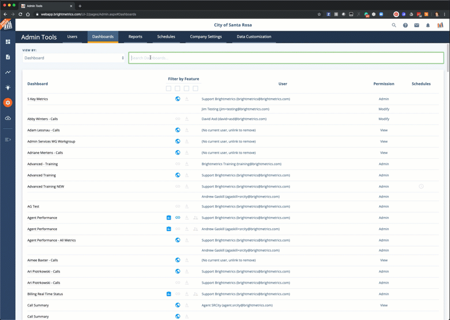Screen dimensions: 450x320
Task: Open the View By Dashboard dropdown
Action: point(74,58)
